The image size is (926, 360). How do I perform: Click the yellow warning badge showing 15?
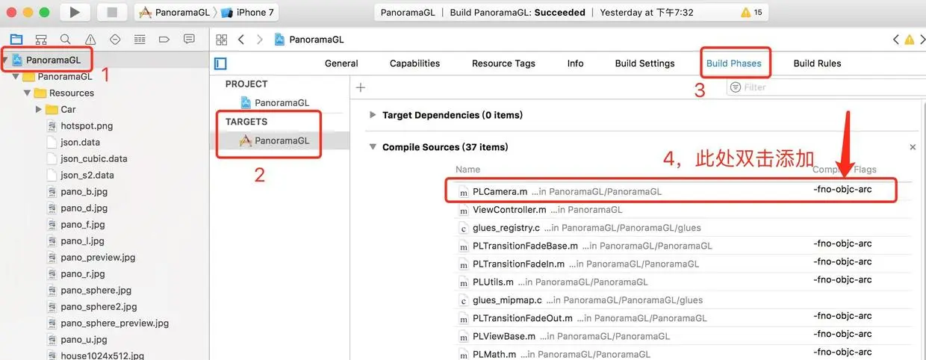point(751,12)
